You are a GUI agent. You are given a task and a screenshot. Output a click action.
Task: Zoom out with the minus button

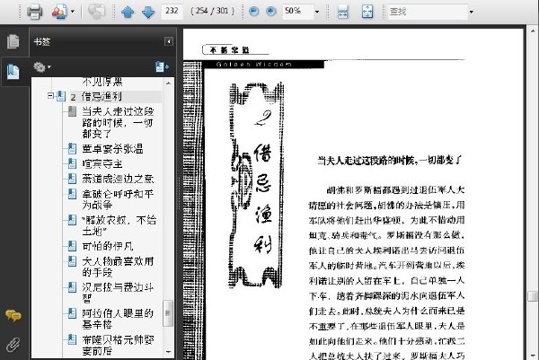[253, 12]
